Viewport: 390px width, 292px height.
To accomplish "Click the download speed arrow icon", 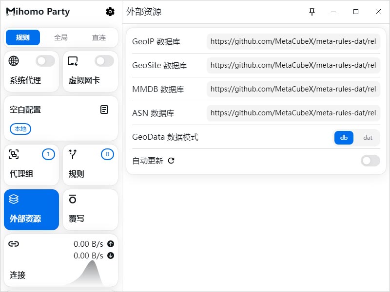I will click(x=111, y=255).
